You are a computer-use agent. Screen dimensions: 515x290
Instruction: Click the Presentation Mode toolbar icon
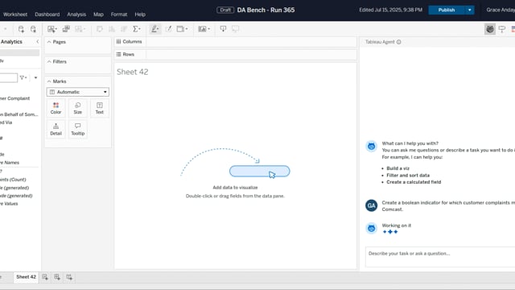235,29
